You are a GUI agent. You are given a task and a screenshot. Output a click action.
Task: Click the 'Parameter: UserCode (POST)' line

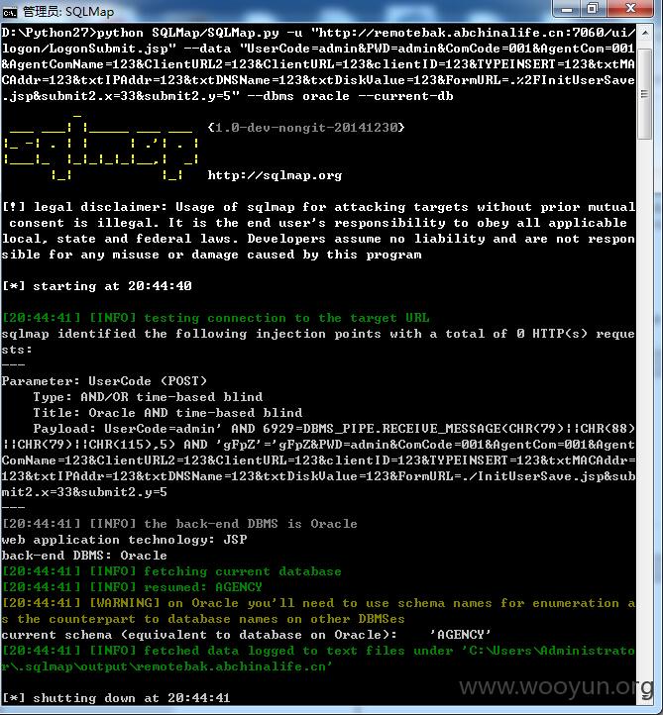click(104, 381)
